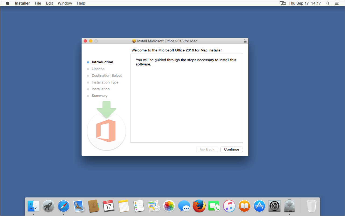The image size is (345, 216).
Task: Open Mail stamp icon in Dock
Action: (x=79, y=207)
